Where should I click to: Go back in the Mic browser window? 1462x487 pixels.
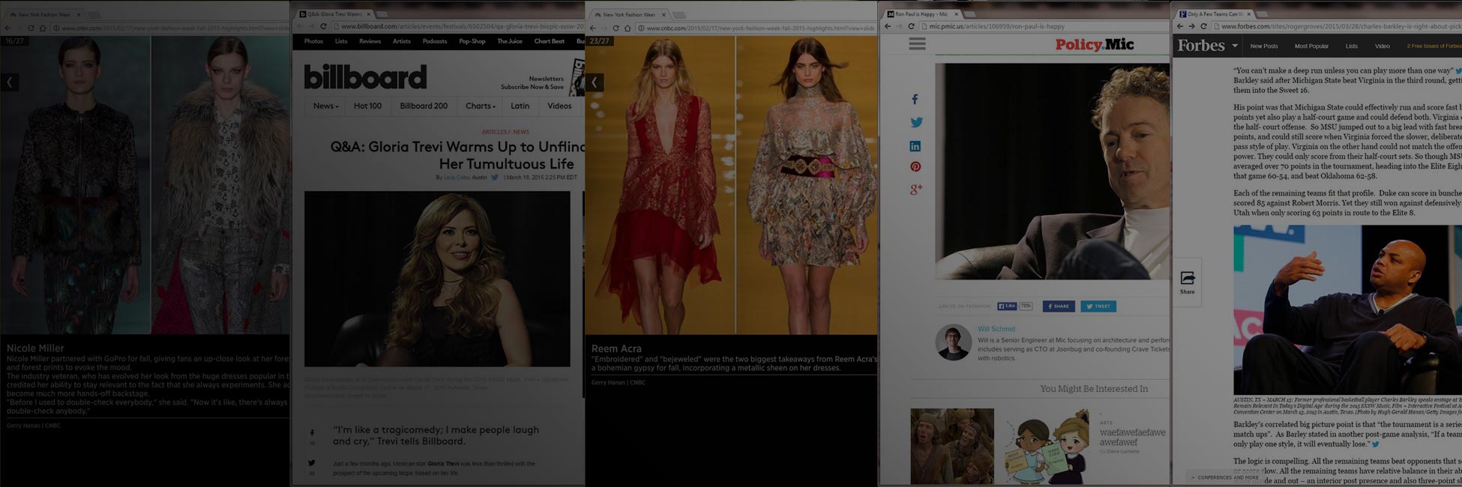click(888, 26)
